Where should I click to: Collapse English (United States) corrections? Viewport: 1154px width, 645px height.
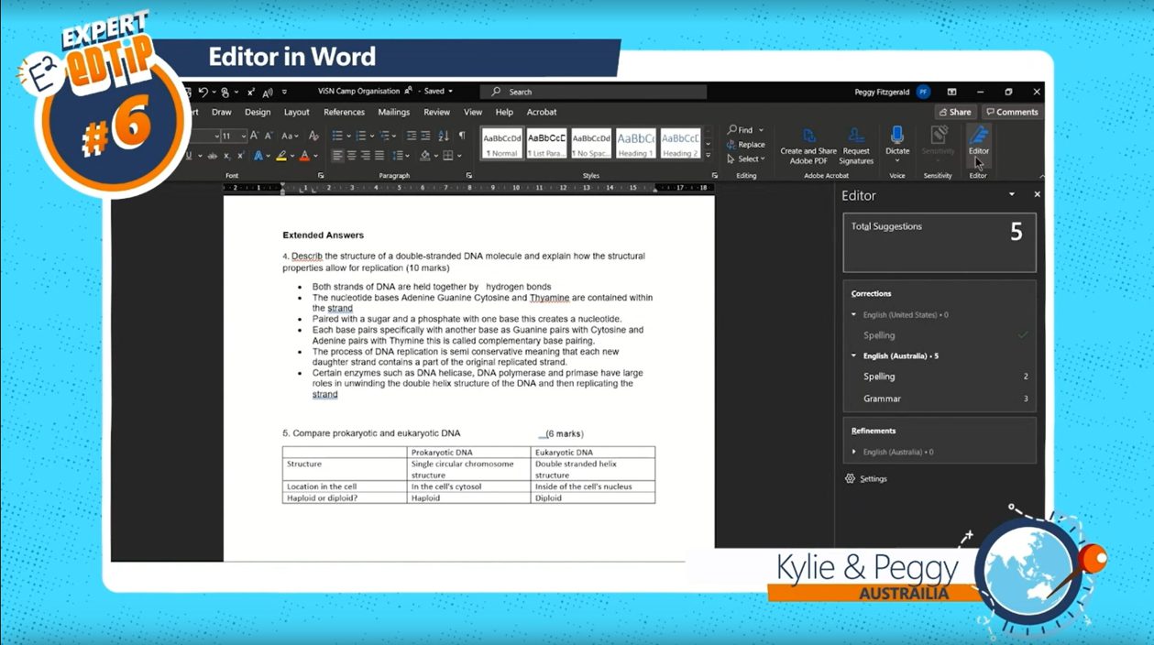tap(854, 315)
